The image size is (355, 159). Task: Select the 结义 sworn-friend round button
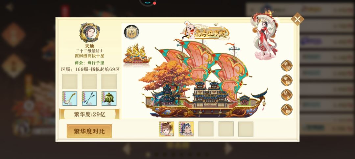pyautogui.click(x=287, y=95)
